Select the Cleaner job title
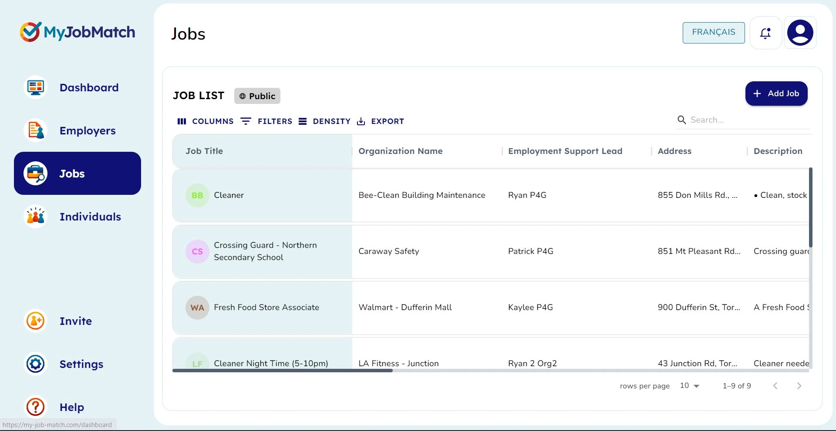The height and width of the screenshot is (431, 836). click(x=229, y=195)
